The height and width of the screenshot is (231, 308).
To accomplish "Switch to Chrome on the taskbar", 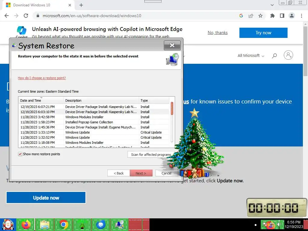I will coord(63,225).
